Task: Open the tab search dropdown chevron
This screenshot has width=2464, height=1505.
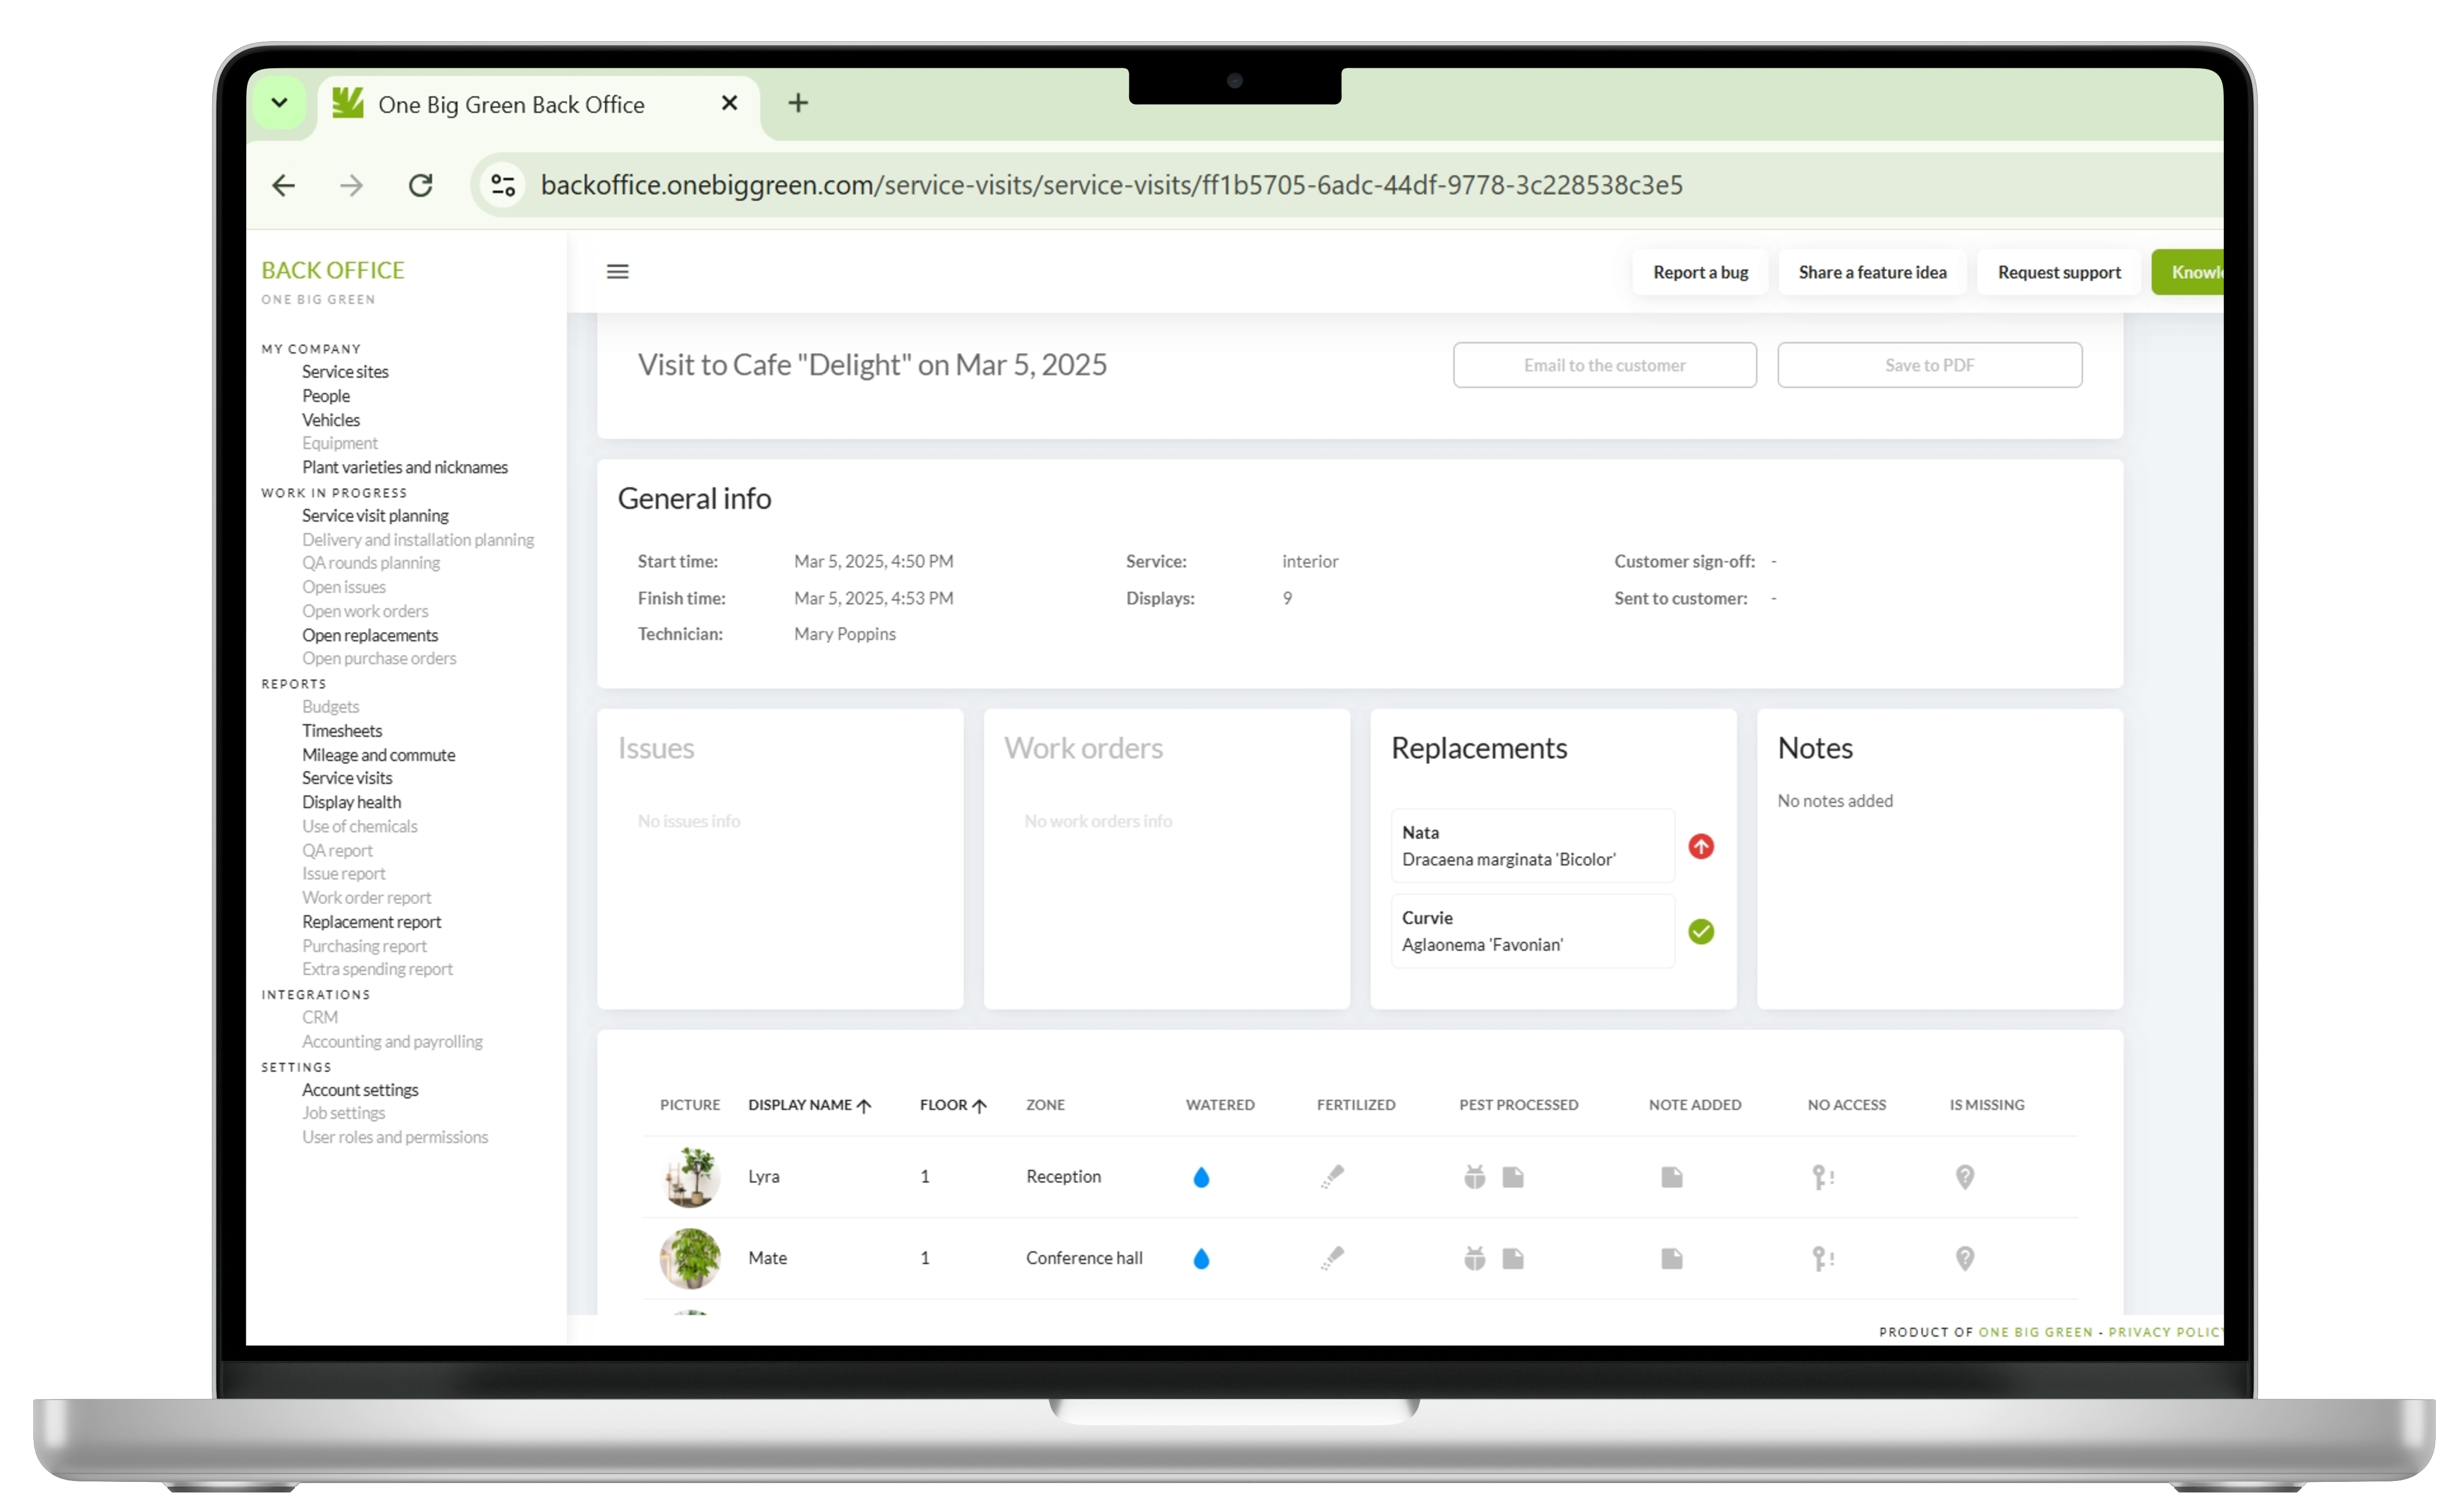Action: tap(279, 103)
